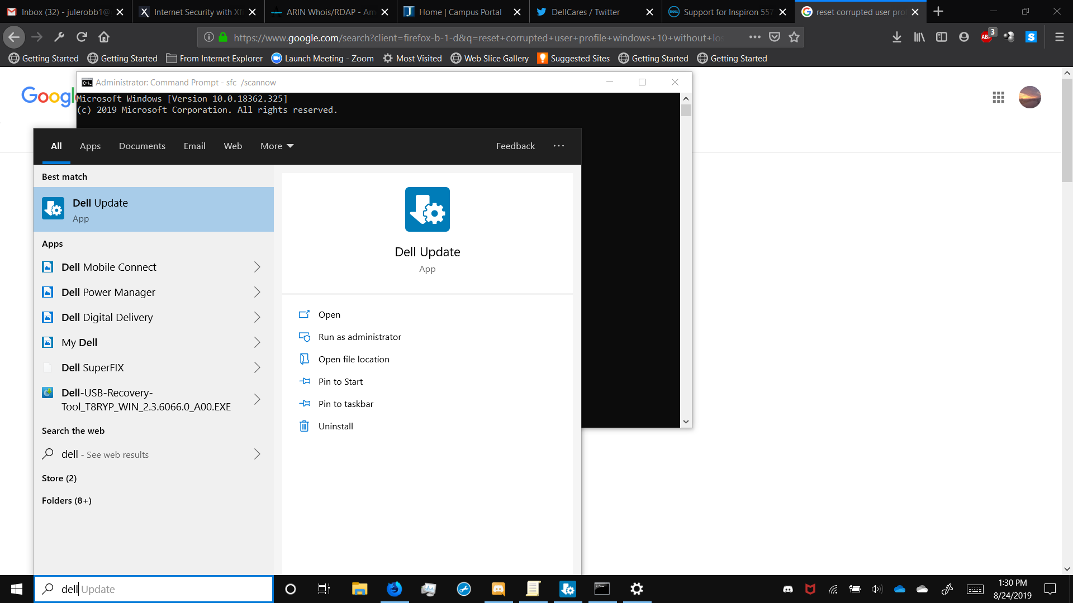Open Discord from the system tray
This screenshot has width=1073, height=603.
[x=787, y=589]
